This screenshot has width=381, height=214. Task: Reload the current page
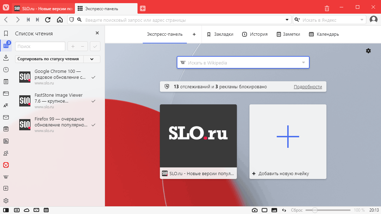pyautogui.click(x=48, y=20)
